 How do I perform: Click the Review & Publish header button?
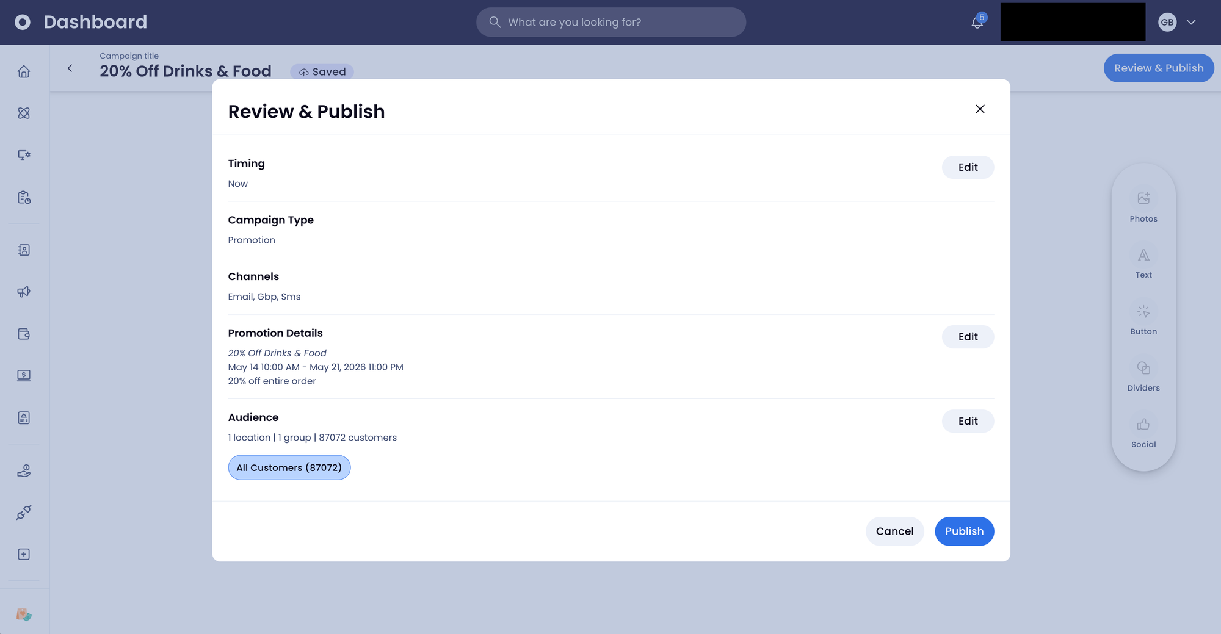click(x=1159, y=68)
